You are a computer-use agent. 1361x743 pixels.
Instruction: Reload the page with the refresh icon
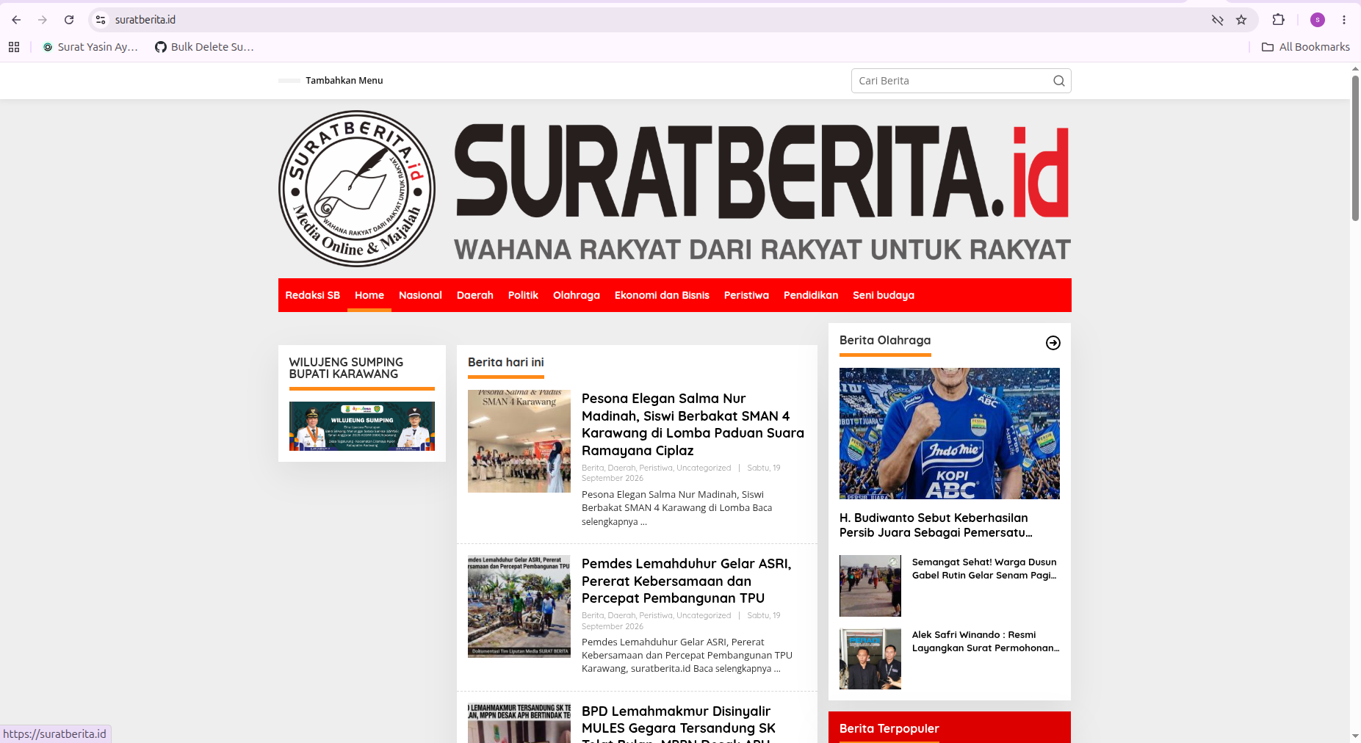click(x=69, y=20)
